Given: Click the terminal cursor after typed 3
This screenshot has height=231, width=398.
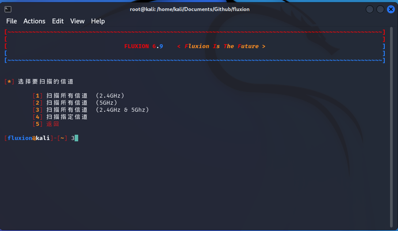Looking at the screenshot, I should [x=76, y=138].
